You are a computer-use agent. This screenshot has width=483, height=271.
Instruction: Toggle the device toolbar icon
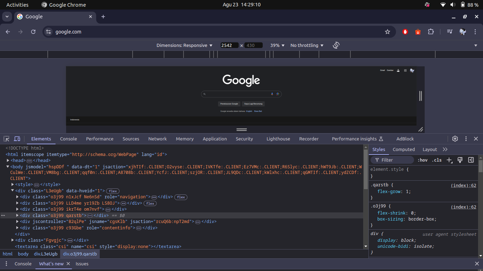click(17, 139)
